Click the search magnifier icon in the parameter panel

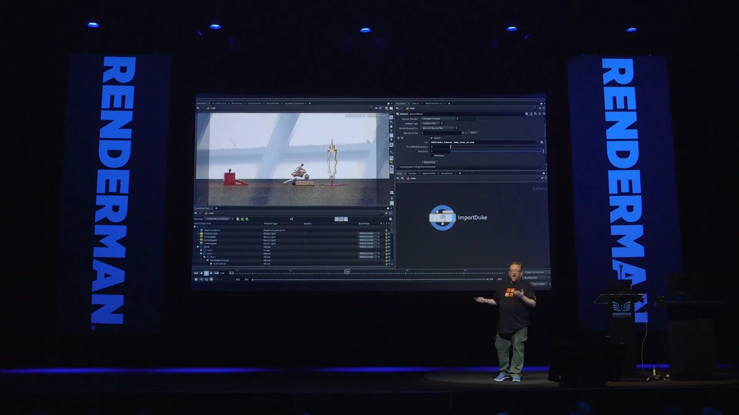coord(535,114)
